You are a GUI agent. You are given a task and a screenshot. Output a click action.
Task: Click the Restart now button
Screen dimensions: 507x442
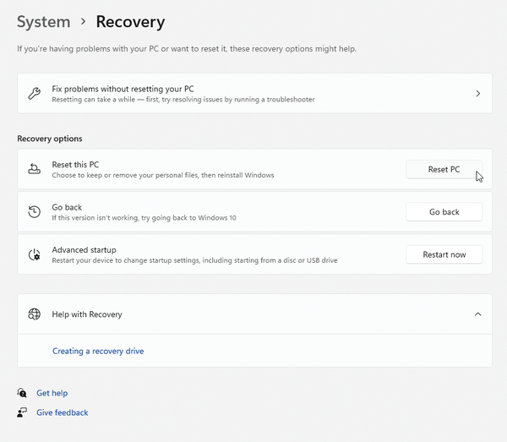[444, 254]
